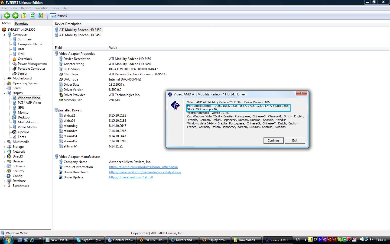Click the two-people users icon in toolbar
The image size is (390, 244).
point(41,15)
